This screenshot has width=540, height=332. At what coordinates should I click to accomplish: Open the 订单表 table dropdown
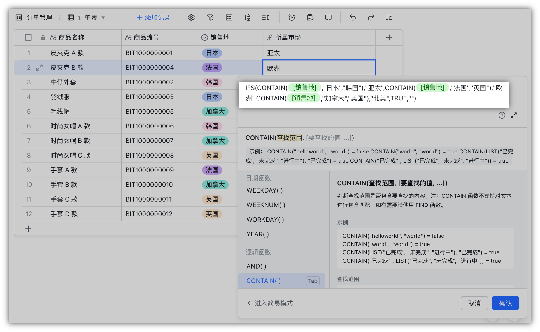(103, 17)
